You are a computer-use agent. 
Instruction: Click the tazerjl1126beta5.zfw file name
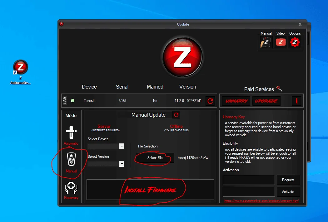193,158
